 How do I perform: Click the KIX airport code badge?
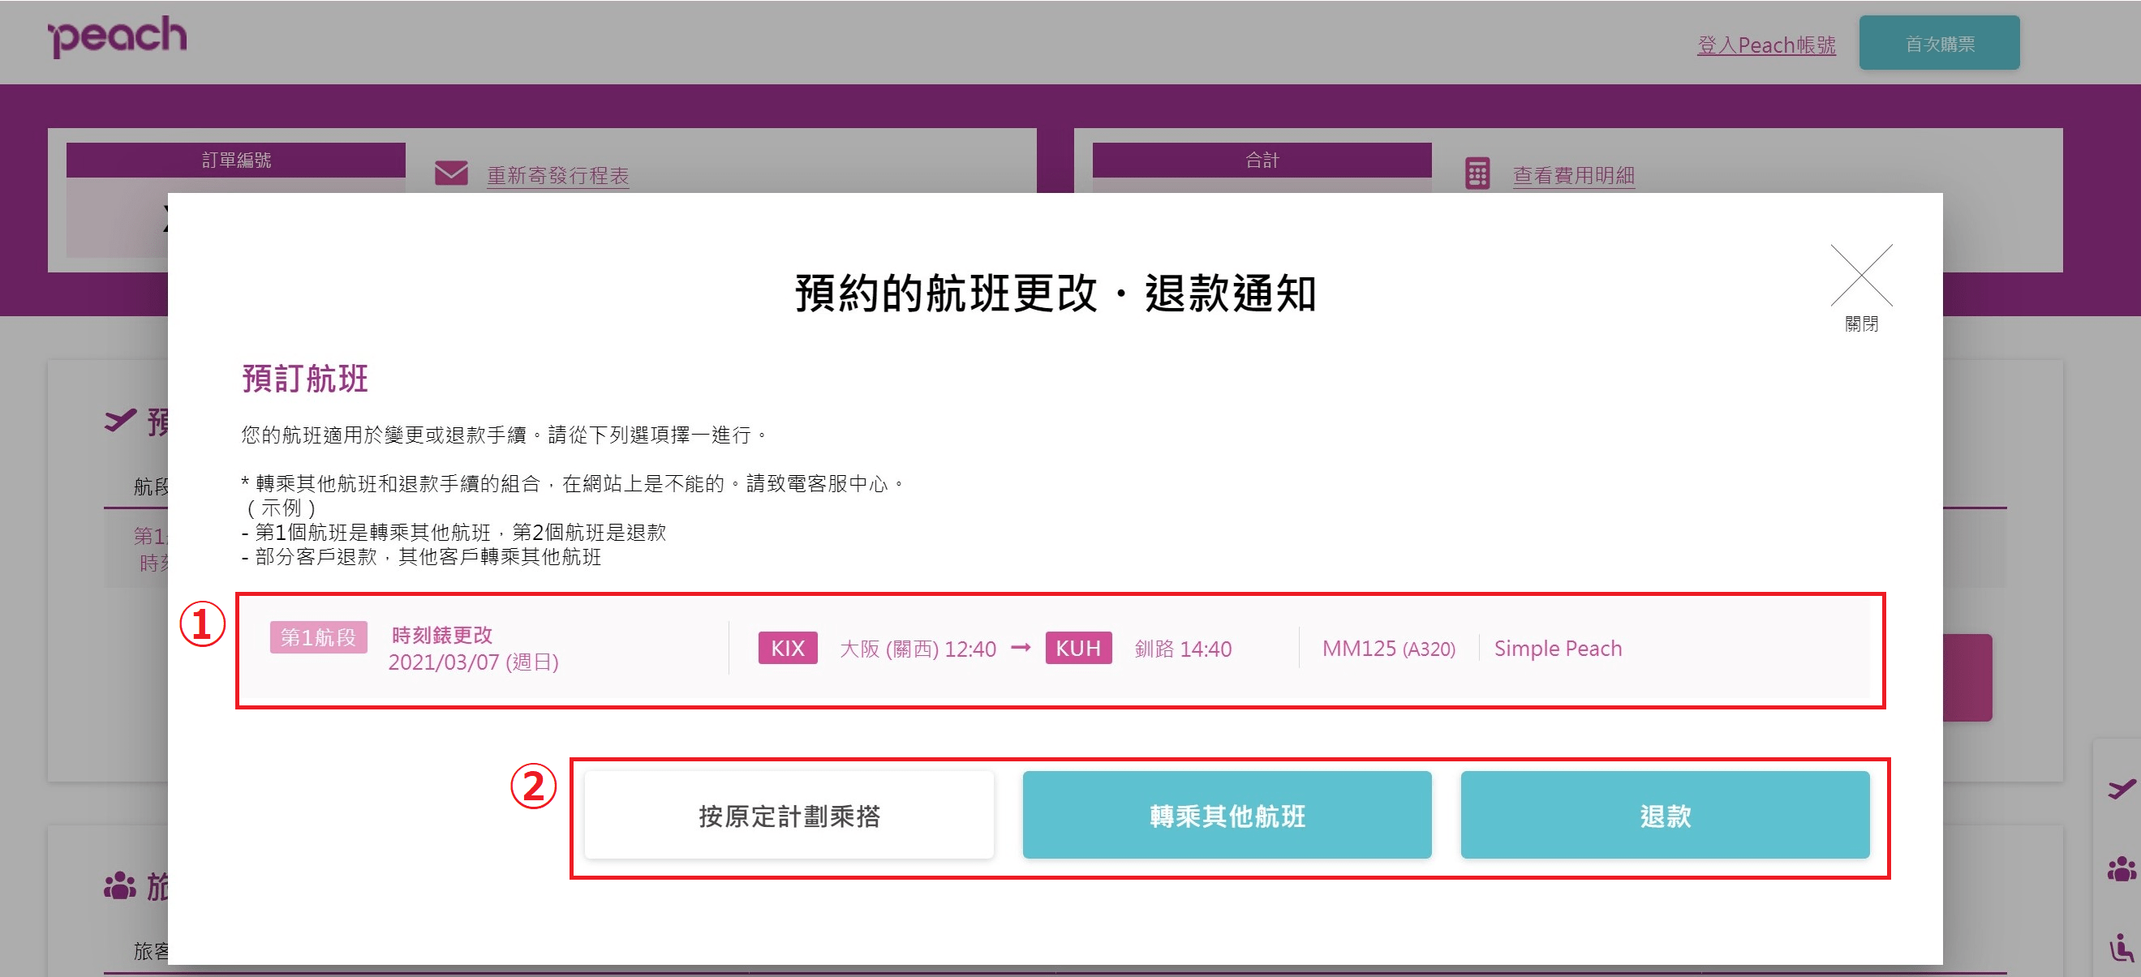point(787,648)
